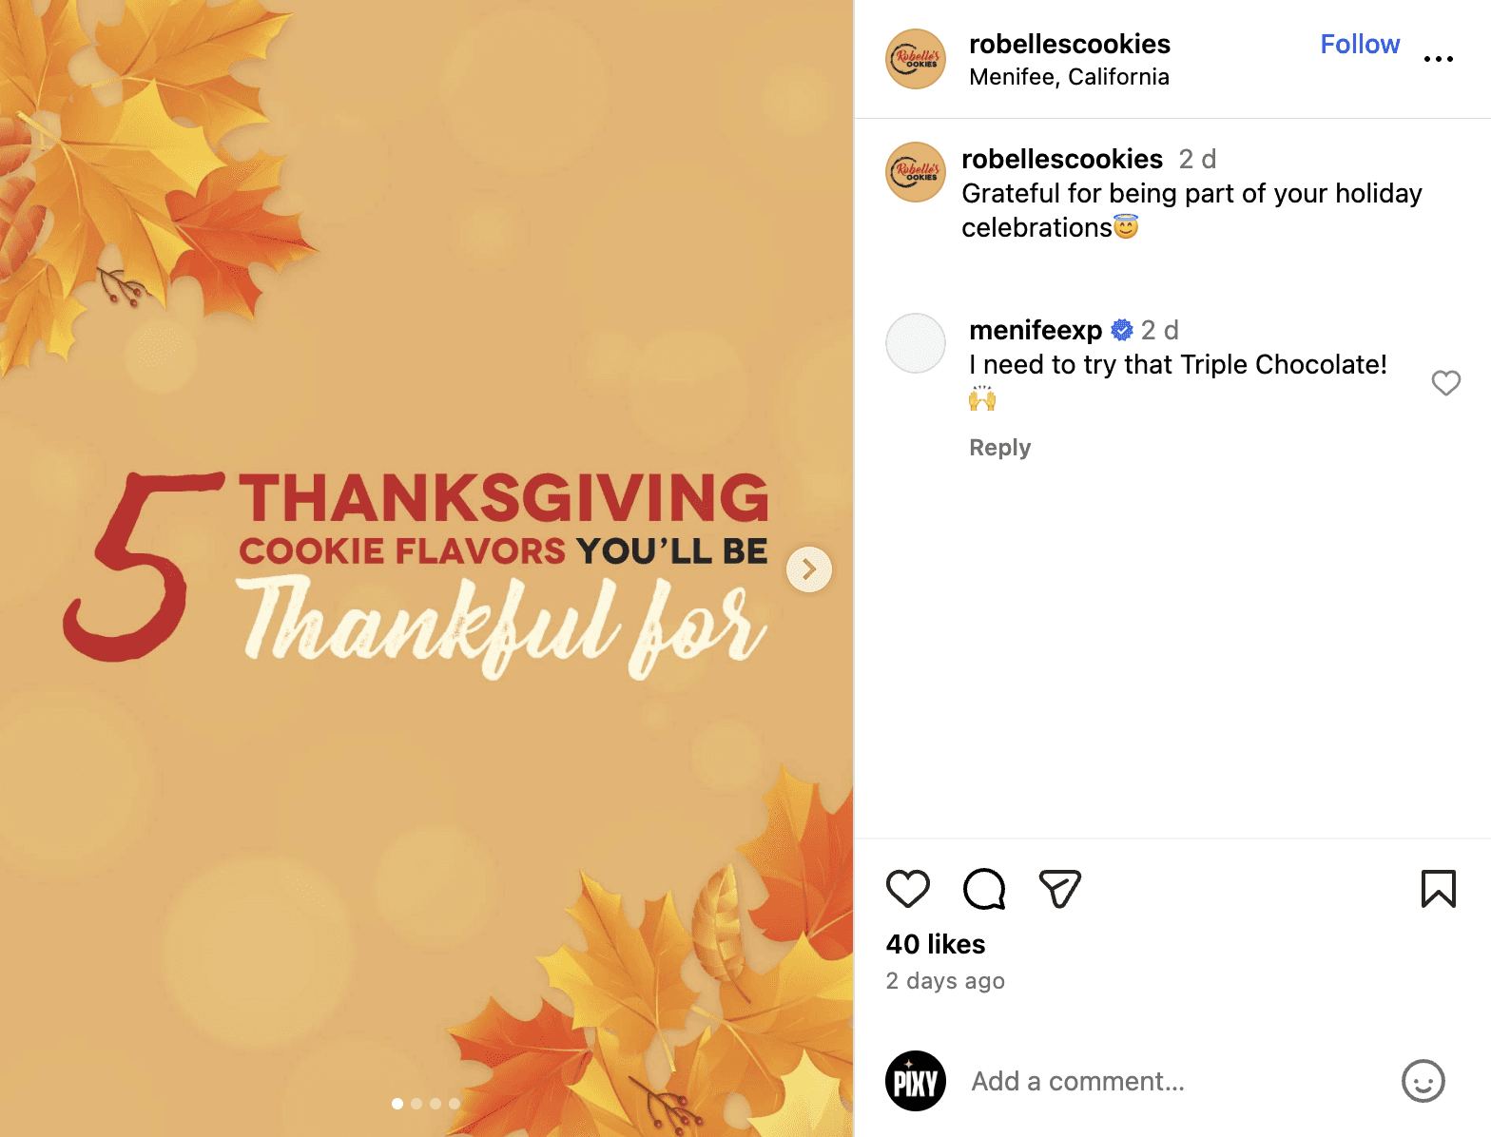Click menifeexp's verified badge
Viewport: 1491px width, 1137px height.
pyautogui.click(x=1122, y=330)
